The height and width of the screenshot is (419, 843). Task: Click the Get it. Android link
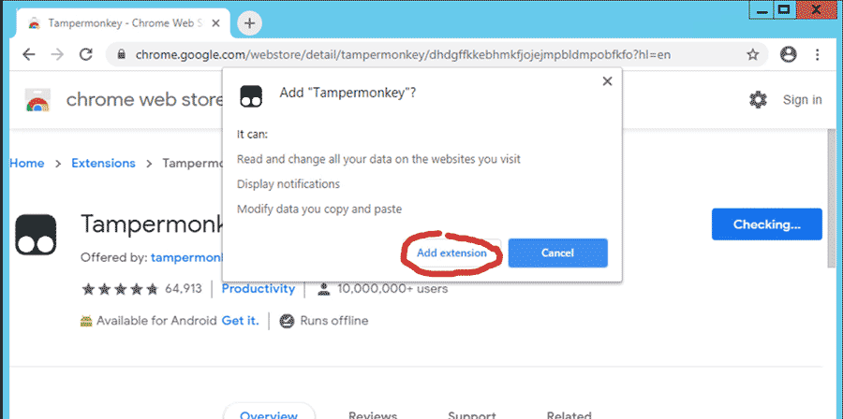[241, 321]
